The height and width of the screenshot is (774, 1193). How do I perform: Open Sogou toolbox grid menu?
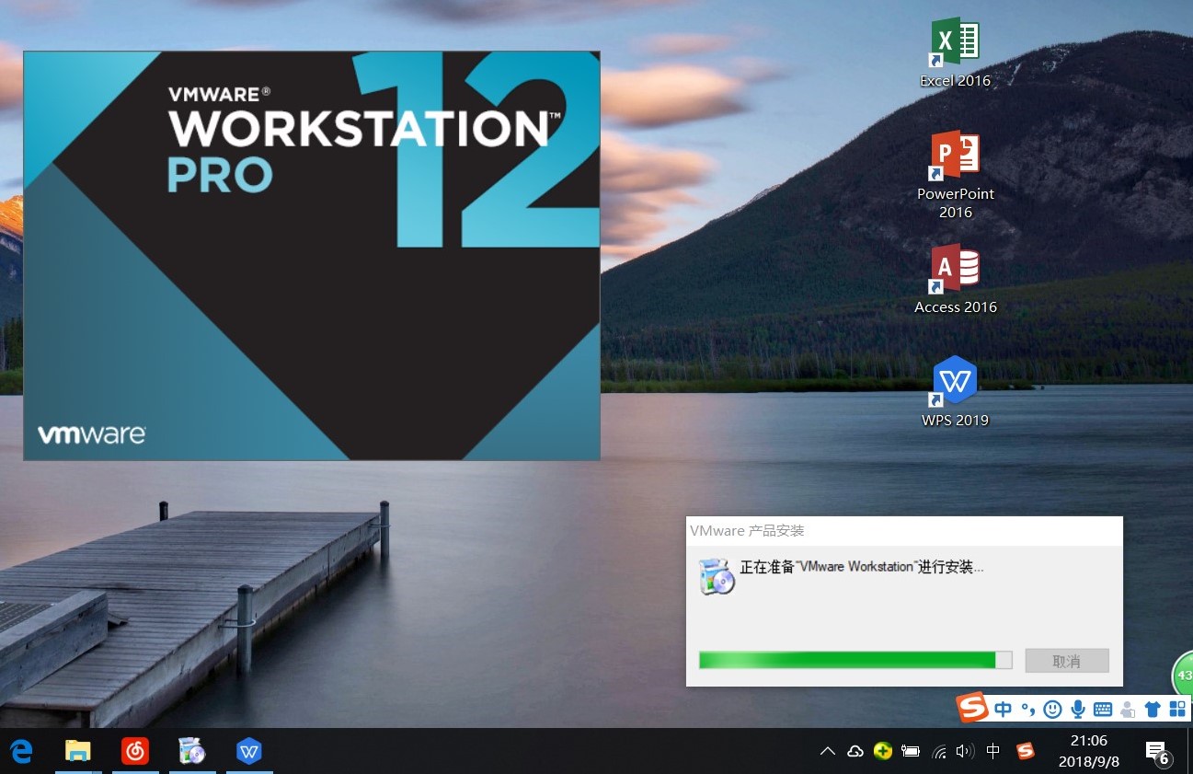pyautogui.click(x=1176, y=709)
